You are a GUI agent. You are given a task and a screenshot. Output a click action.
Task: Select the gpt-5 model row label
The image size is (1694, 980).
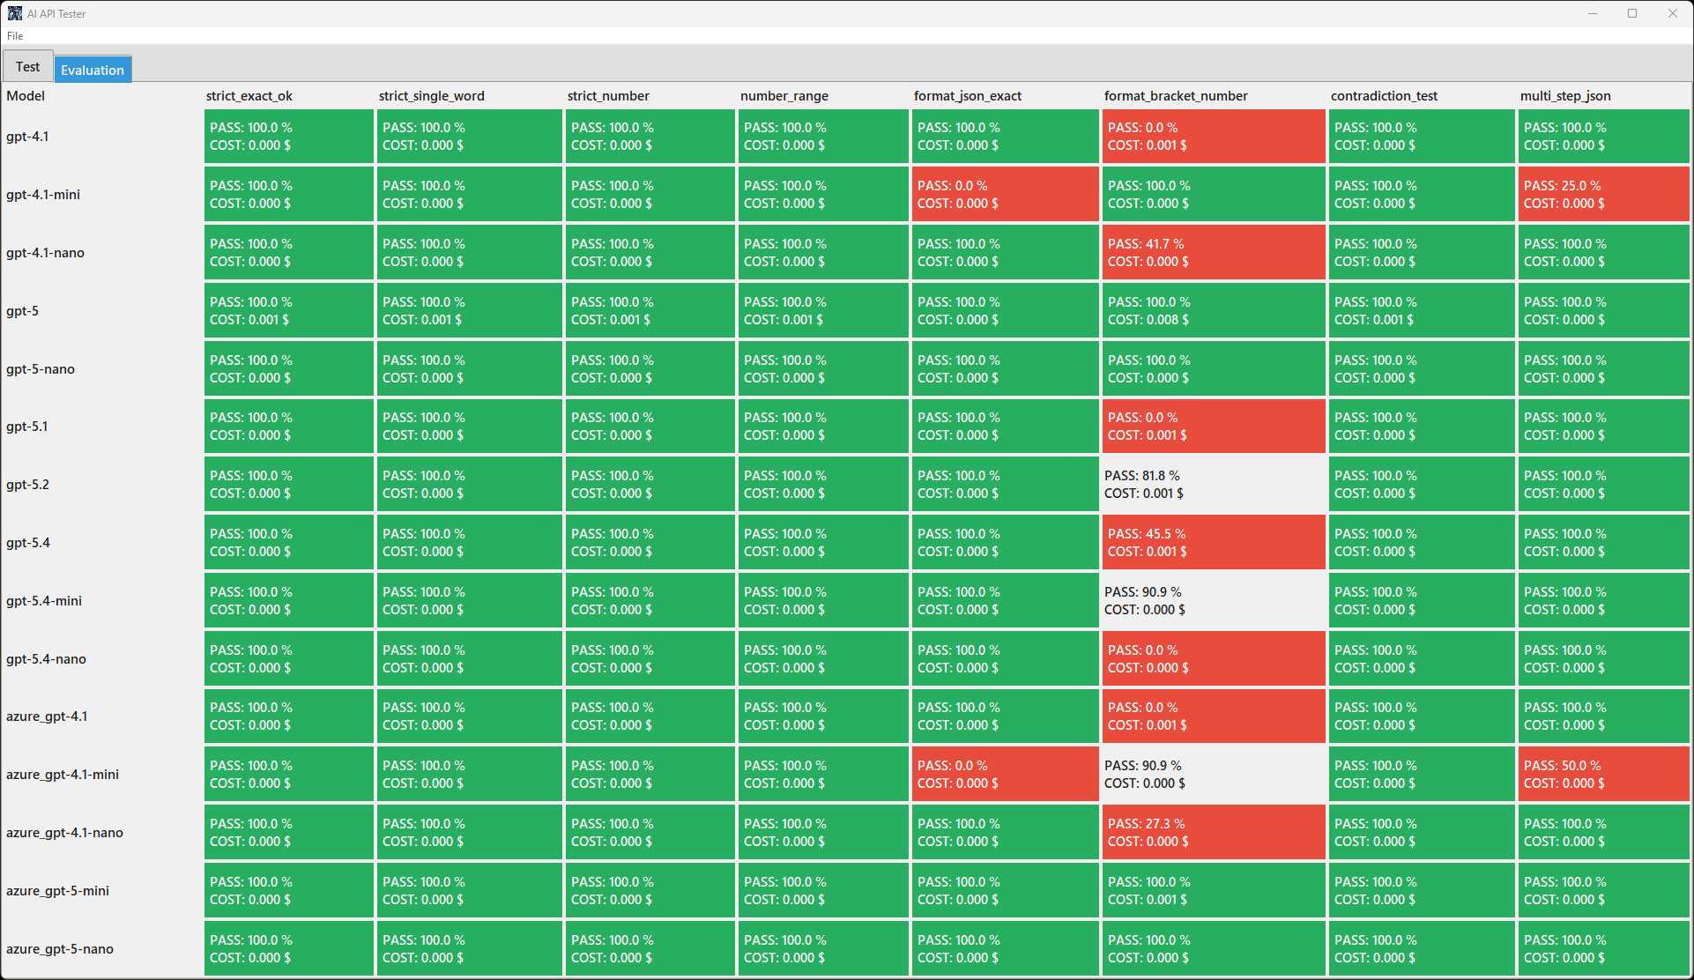tap(23, 311)
